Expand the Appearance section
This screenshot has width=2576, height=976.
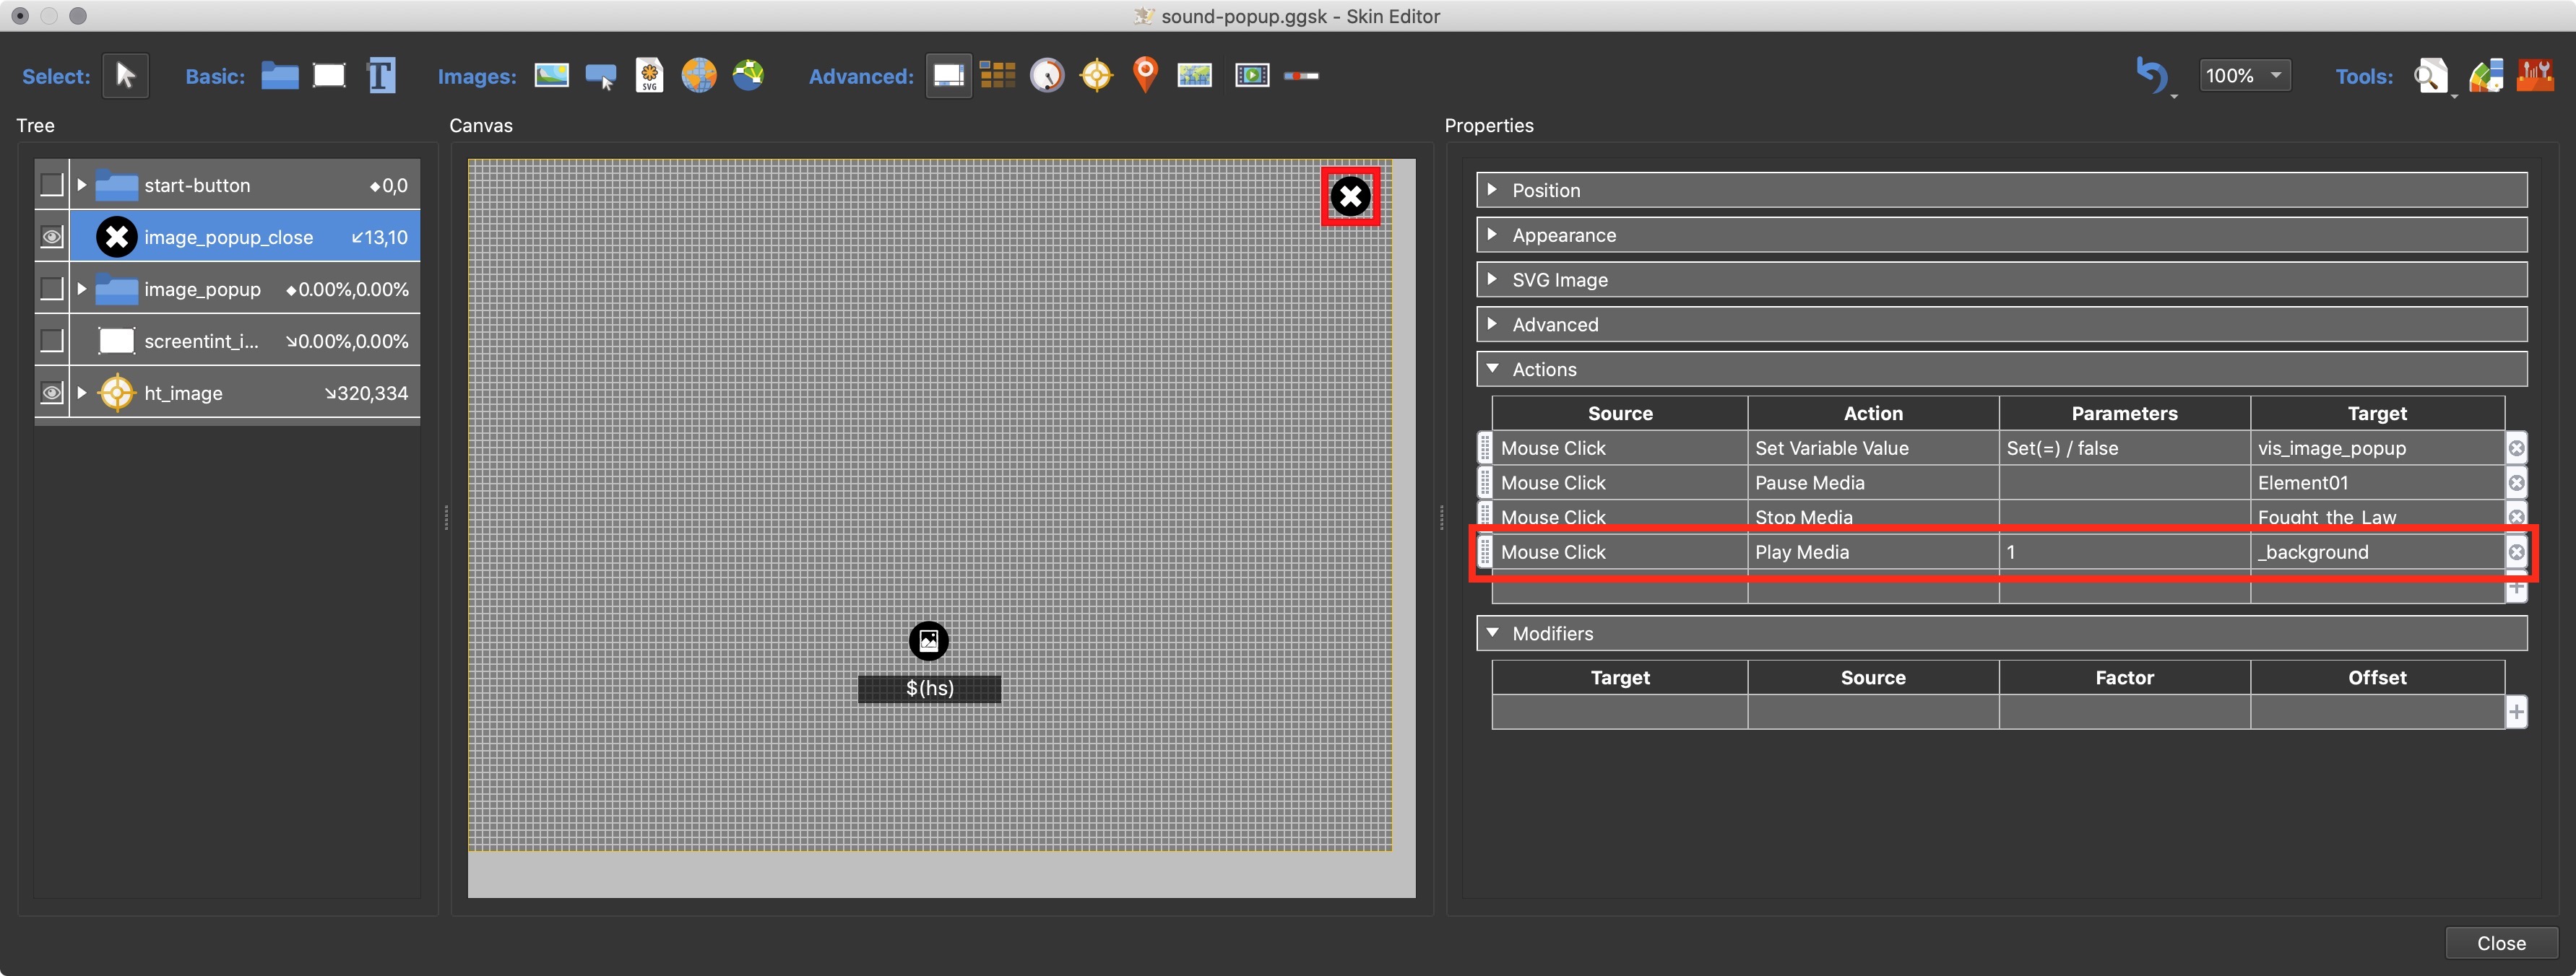tap(2001, 235)
